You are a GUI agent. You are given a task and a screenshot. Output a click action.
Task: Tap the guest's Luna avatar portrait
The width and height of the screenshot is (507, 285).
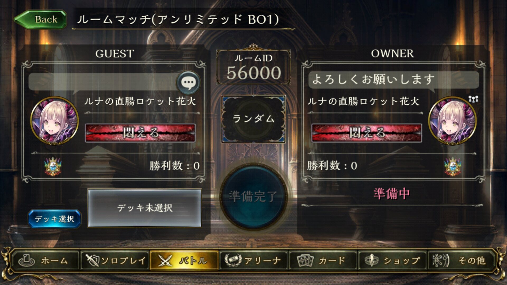pyautogui.click(x=55, y=121)
